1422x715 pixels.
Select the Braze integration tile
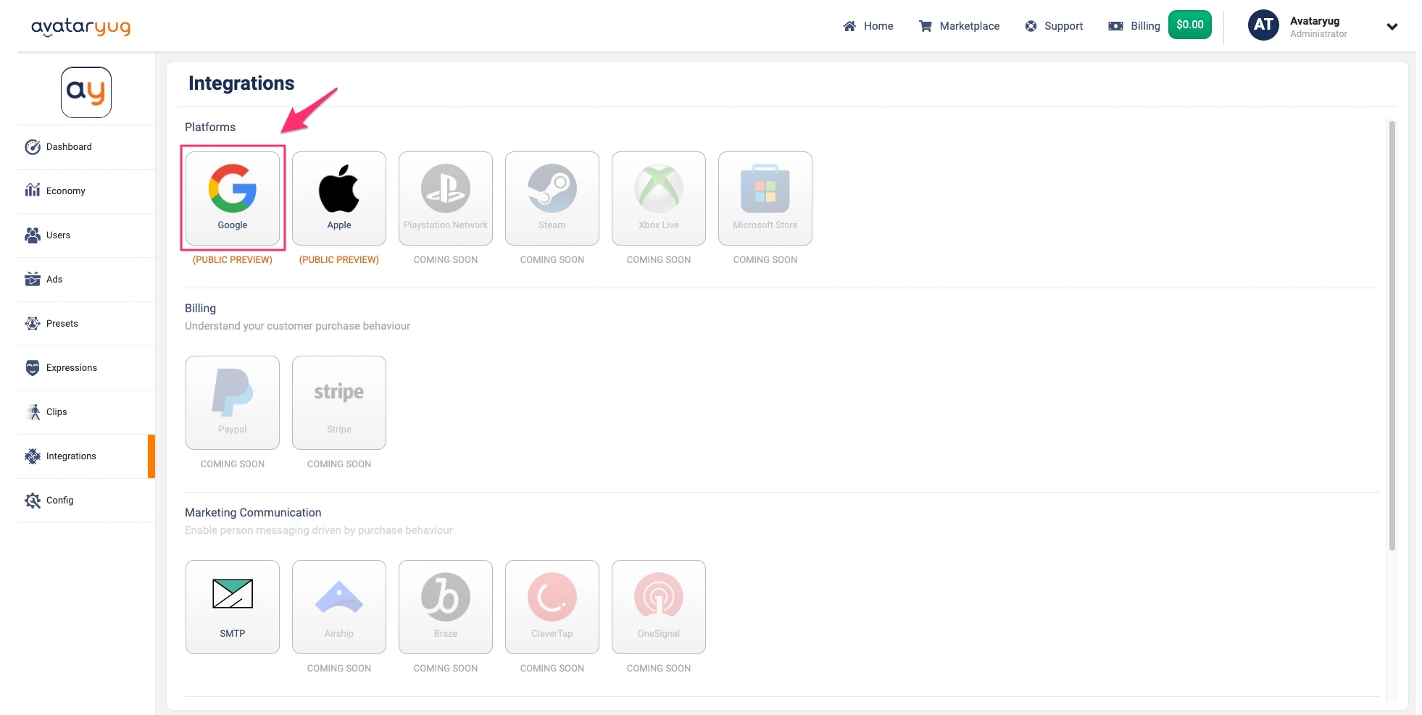(x=445, y=606)
